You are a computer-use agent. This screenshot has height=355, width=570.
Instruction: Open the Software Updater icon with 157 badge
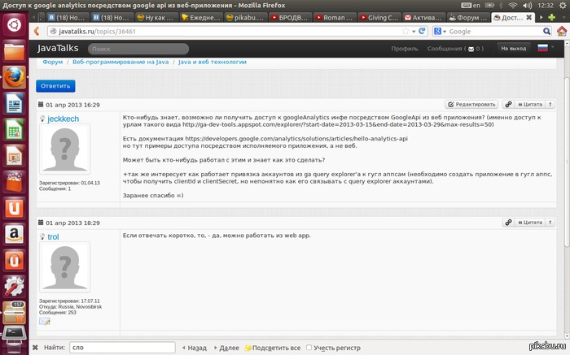(x=14, y=313)
